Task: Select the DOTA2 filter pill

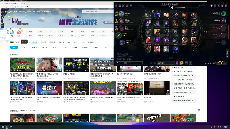Action: (x=54, y=47)
